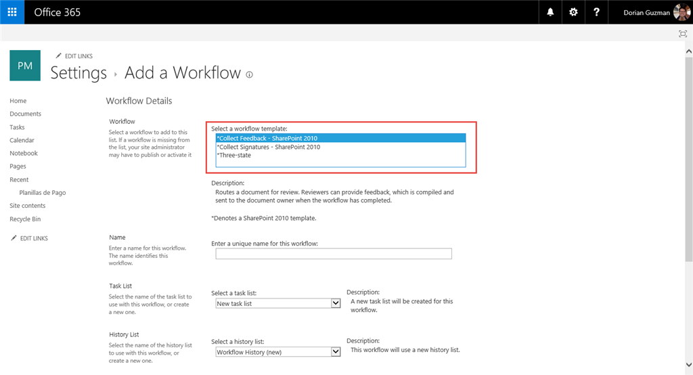The height and width of the screenshot is (375, 693).
Task: Click the pencil icon beside top EDIT LINKS
Action: point(58,56)
